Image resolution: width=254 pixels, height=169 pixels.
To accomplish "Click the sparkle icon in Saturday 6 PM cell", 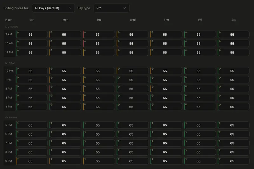I will pyautogui.click(x=220, y=132).
